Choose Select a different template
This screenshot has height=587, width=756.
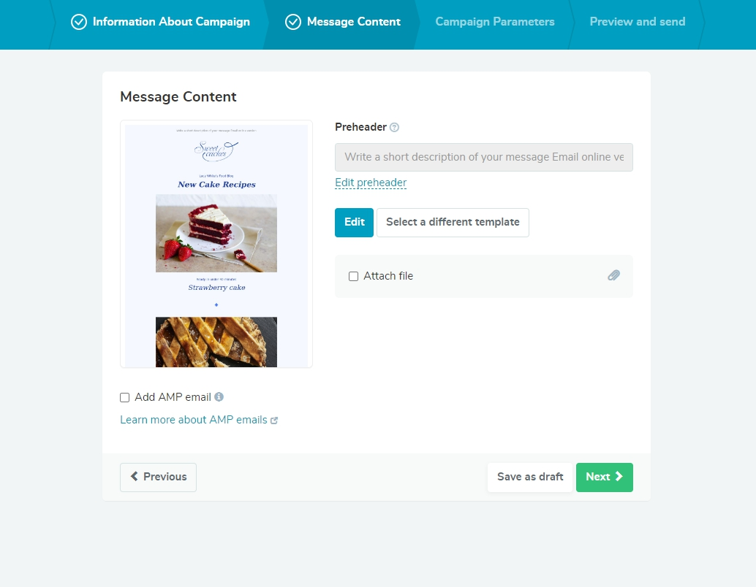453,222
